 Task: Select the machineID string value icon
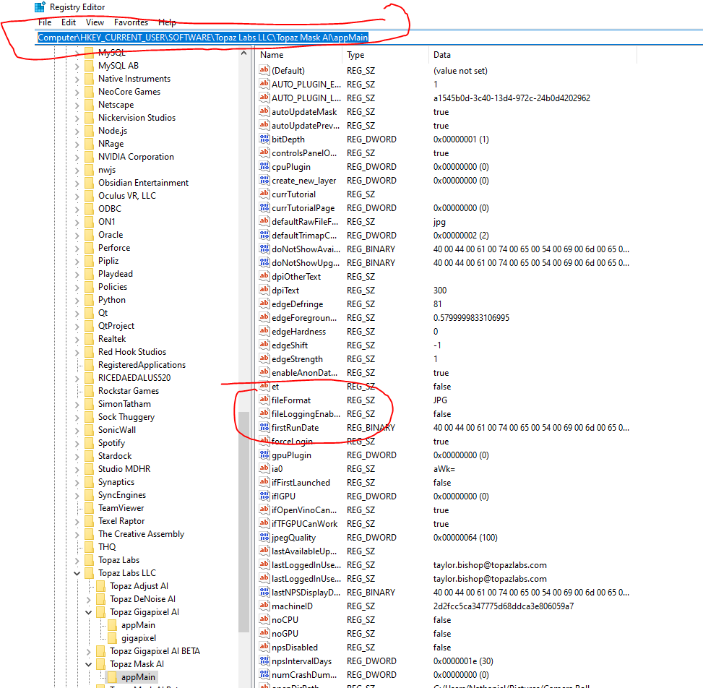tap(264, 606)
